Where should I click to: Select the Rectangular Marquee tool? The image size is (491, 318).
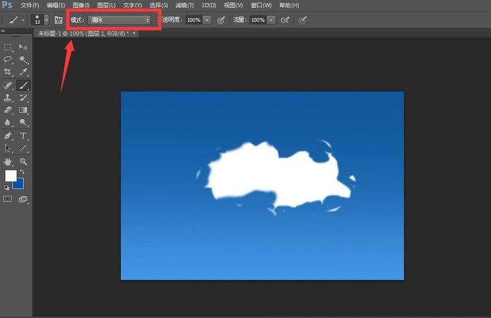(x=8, y=47)
